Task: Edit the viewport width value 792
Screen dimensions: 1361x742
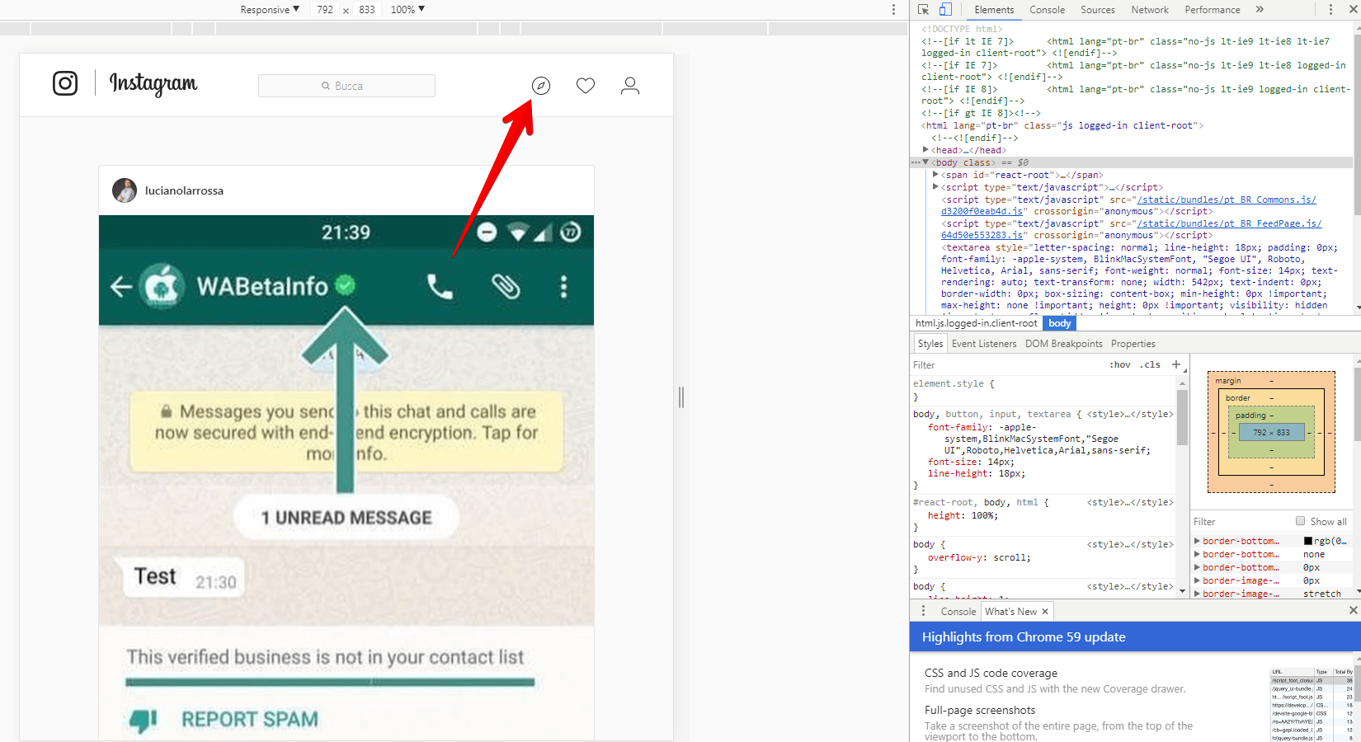Action: pyautogui.click(x=325, y=10)
